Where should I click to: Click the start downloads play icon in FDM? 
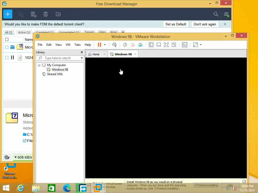coord(21,14)
